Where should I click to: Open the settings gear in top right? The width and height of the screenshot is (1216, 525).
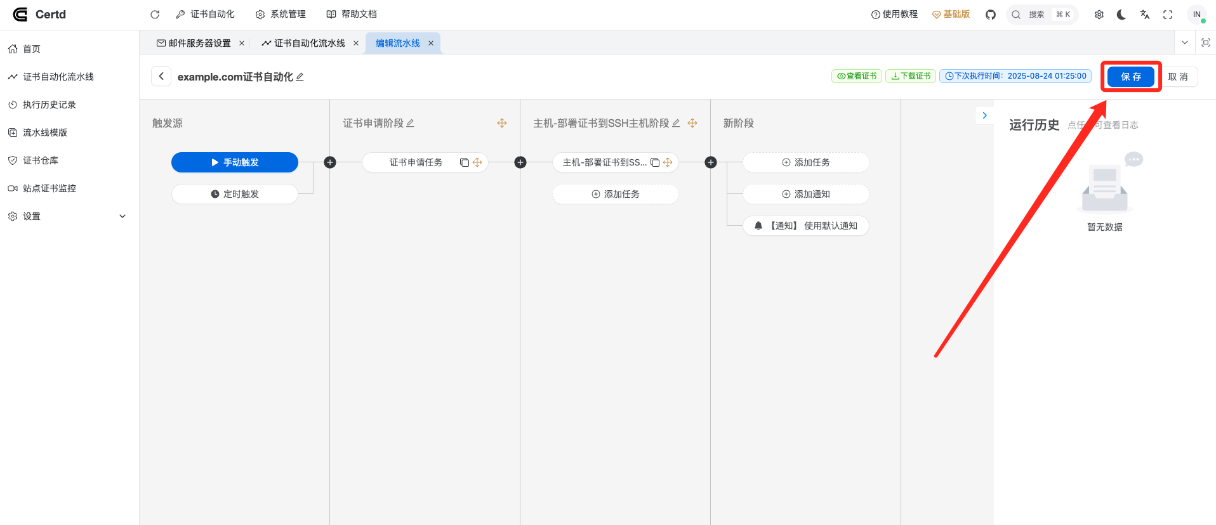click(1099, 15)
